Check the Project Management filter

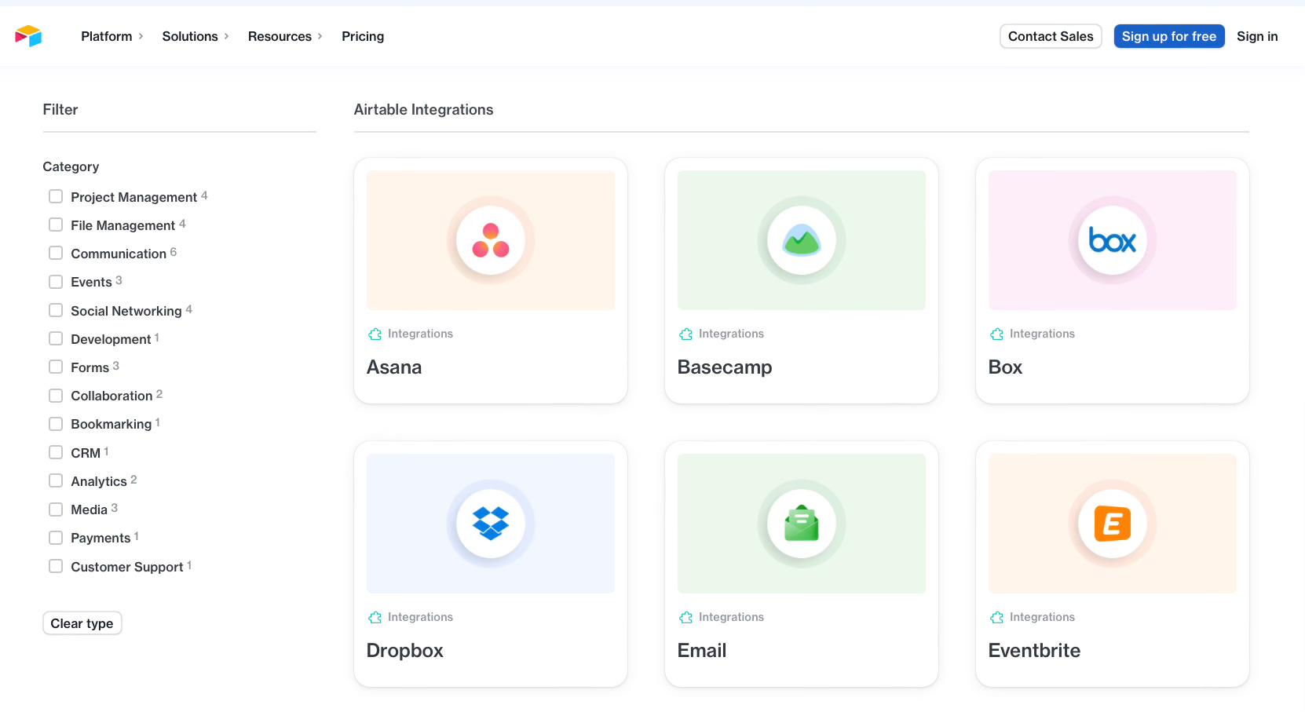point(56,196)
